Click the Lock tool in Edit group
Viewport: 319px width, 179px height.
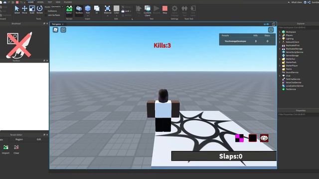click(126, 11)
